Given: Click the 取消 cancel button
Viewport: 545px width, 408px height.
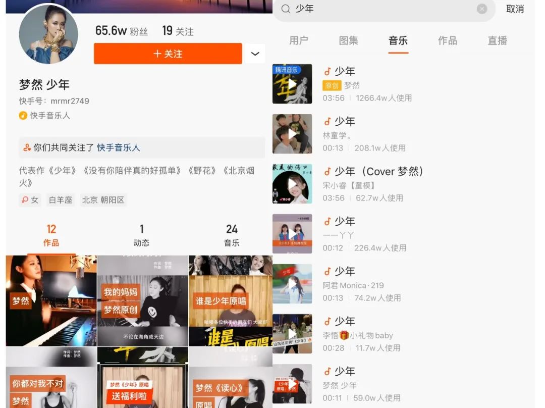Looking at the screenshot, I should (x=515, y=9).
